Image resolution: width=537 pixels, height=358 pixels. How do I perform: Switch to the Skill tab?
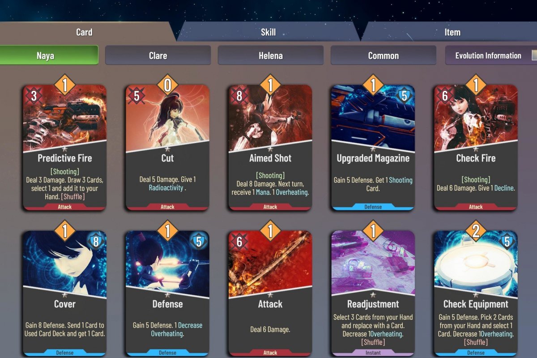(x=268, y=32)
